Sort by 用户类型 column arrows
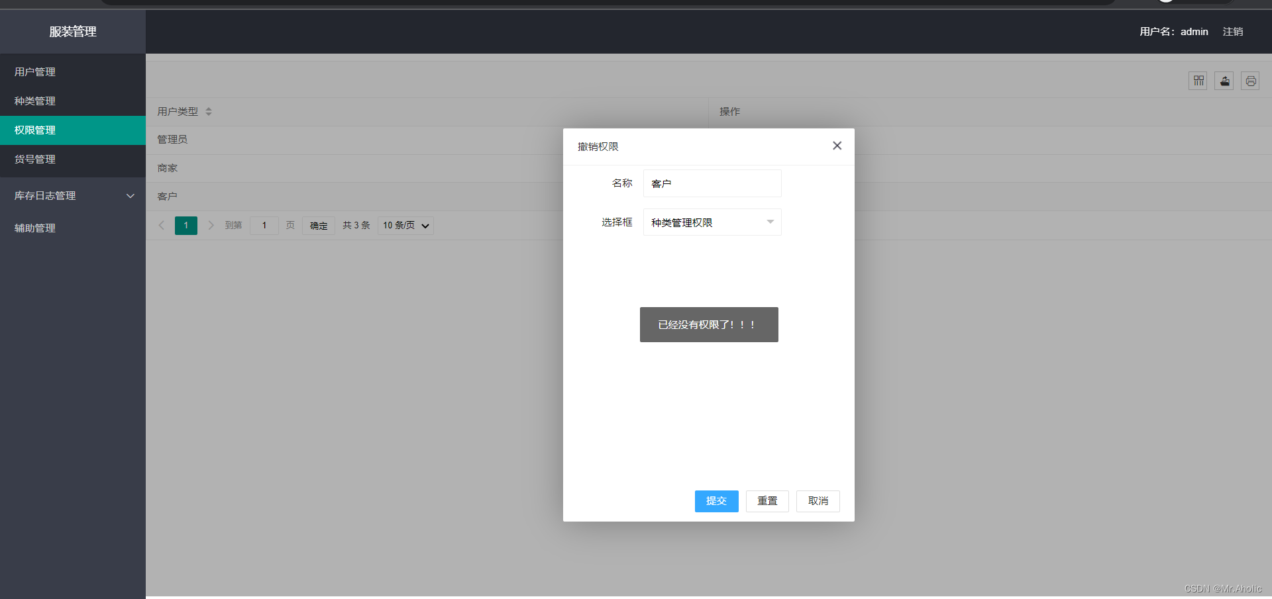Image resolution: width=1272 pixels, height=599 pixels. (209, 111)
